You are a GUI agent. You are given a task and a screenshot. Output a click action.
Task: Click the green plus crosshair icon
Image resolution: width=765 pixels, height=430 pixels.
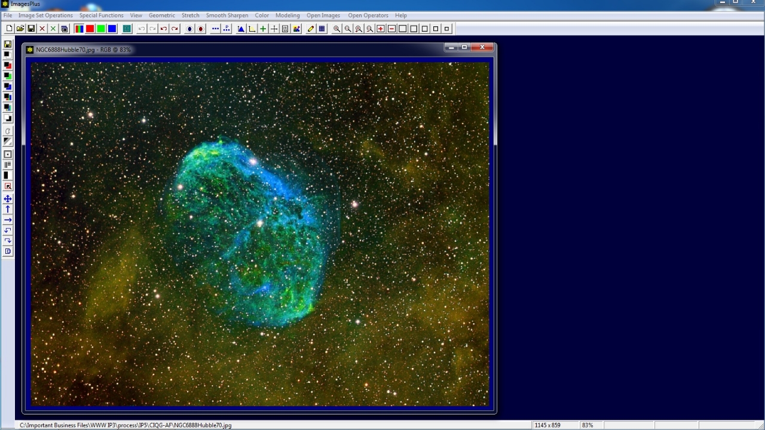pos(263,29)
